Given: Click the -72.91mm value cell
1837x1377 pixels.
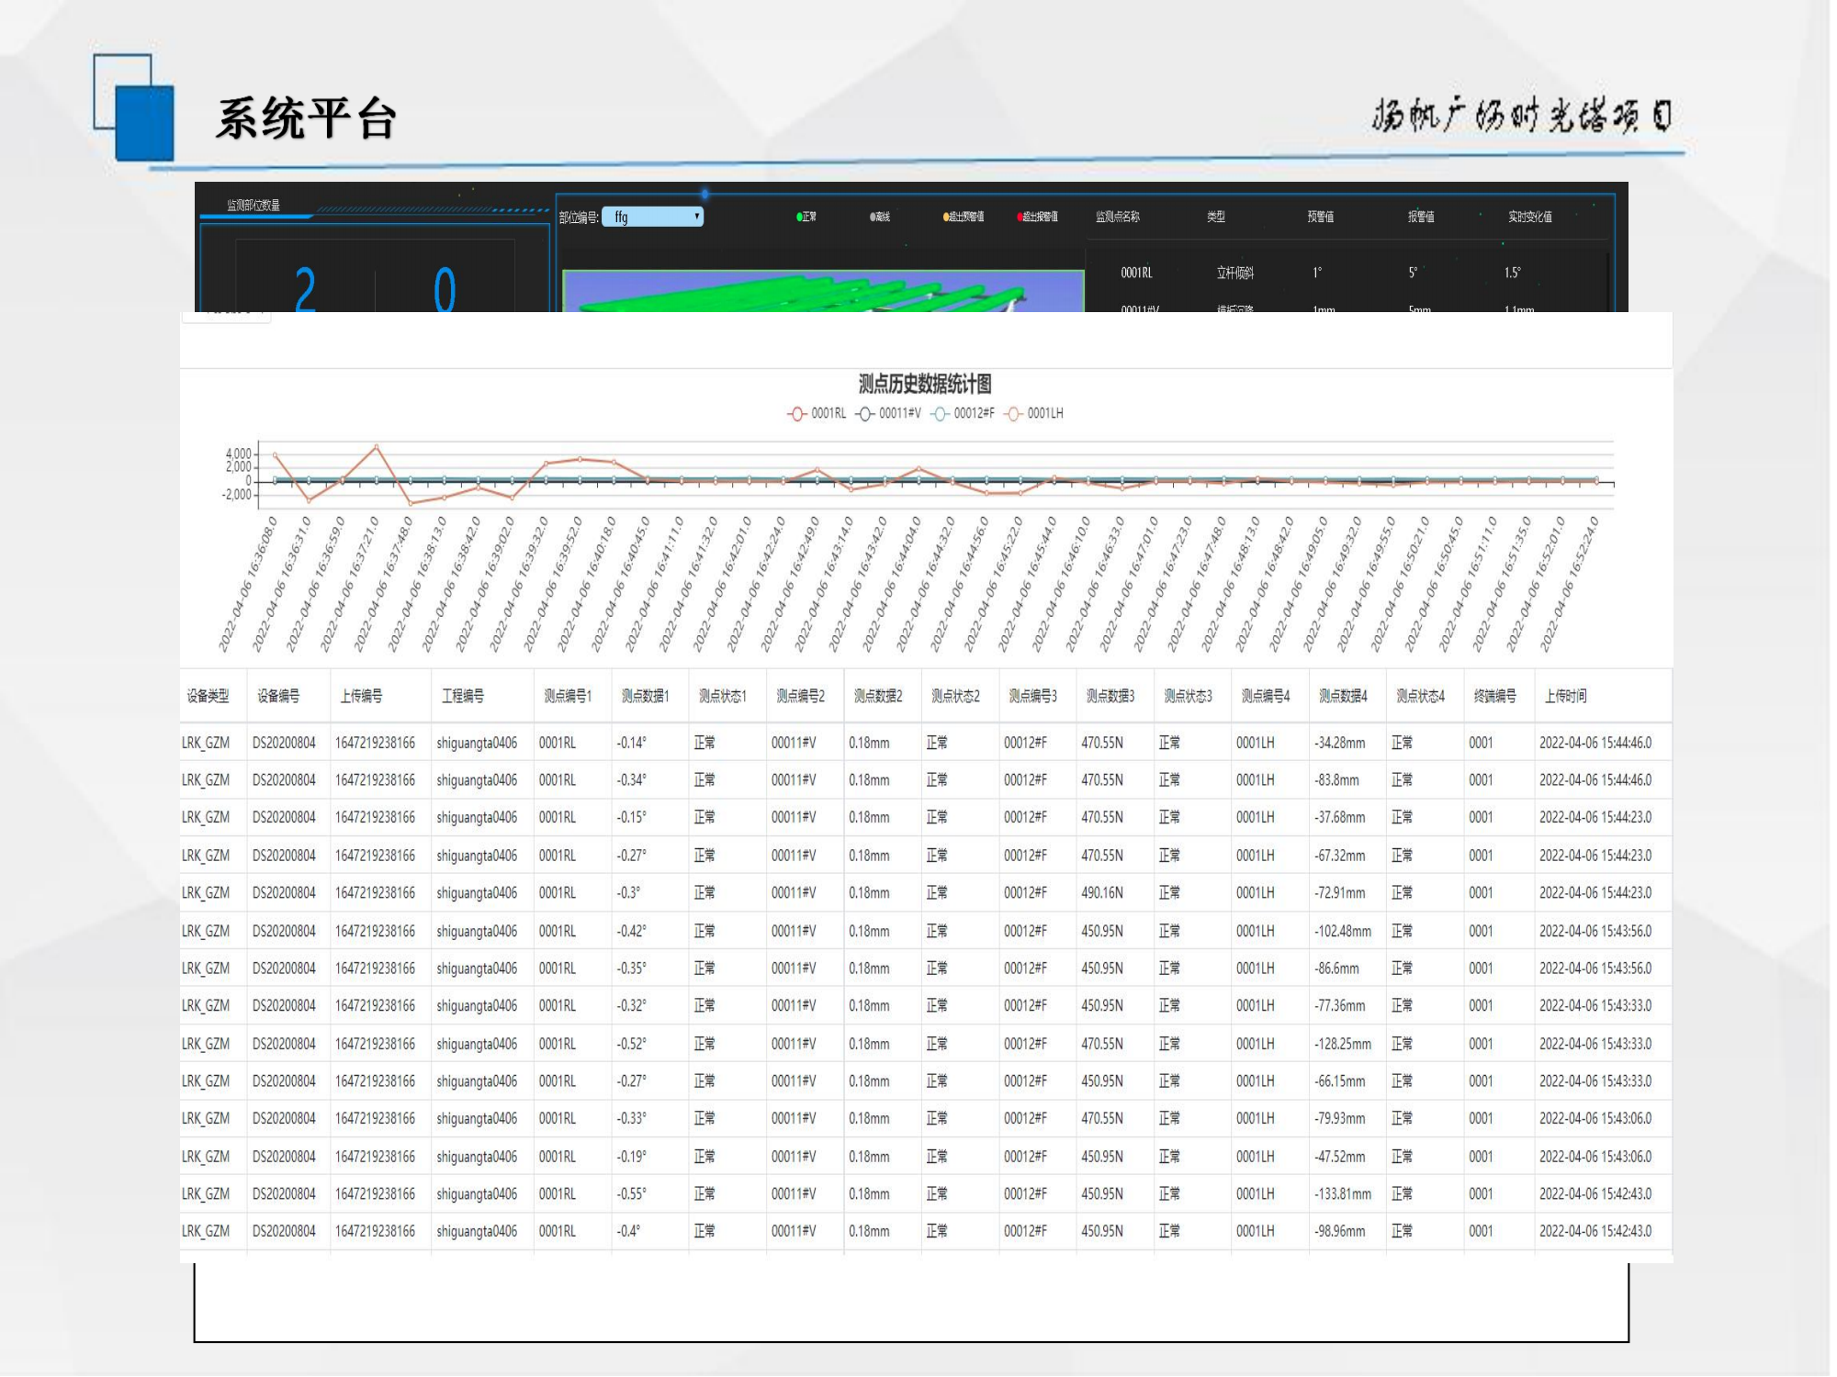Looking at the screenshot, I should [1339, 892].
